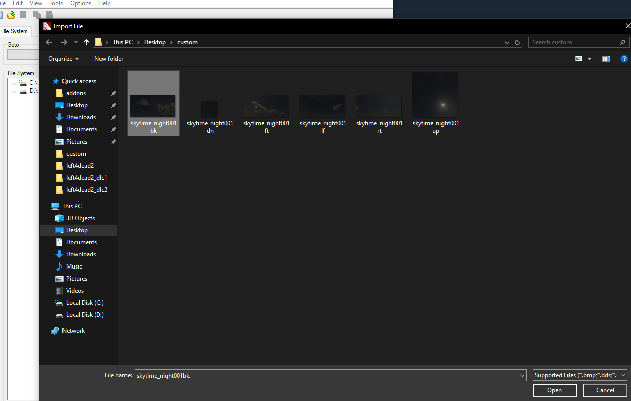
Task: Select Desktop under This PC
Action: click(77, 230)
